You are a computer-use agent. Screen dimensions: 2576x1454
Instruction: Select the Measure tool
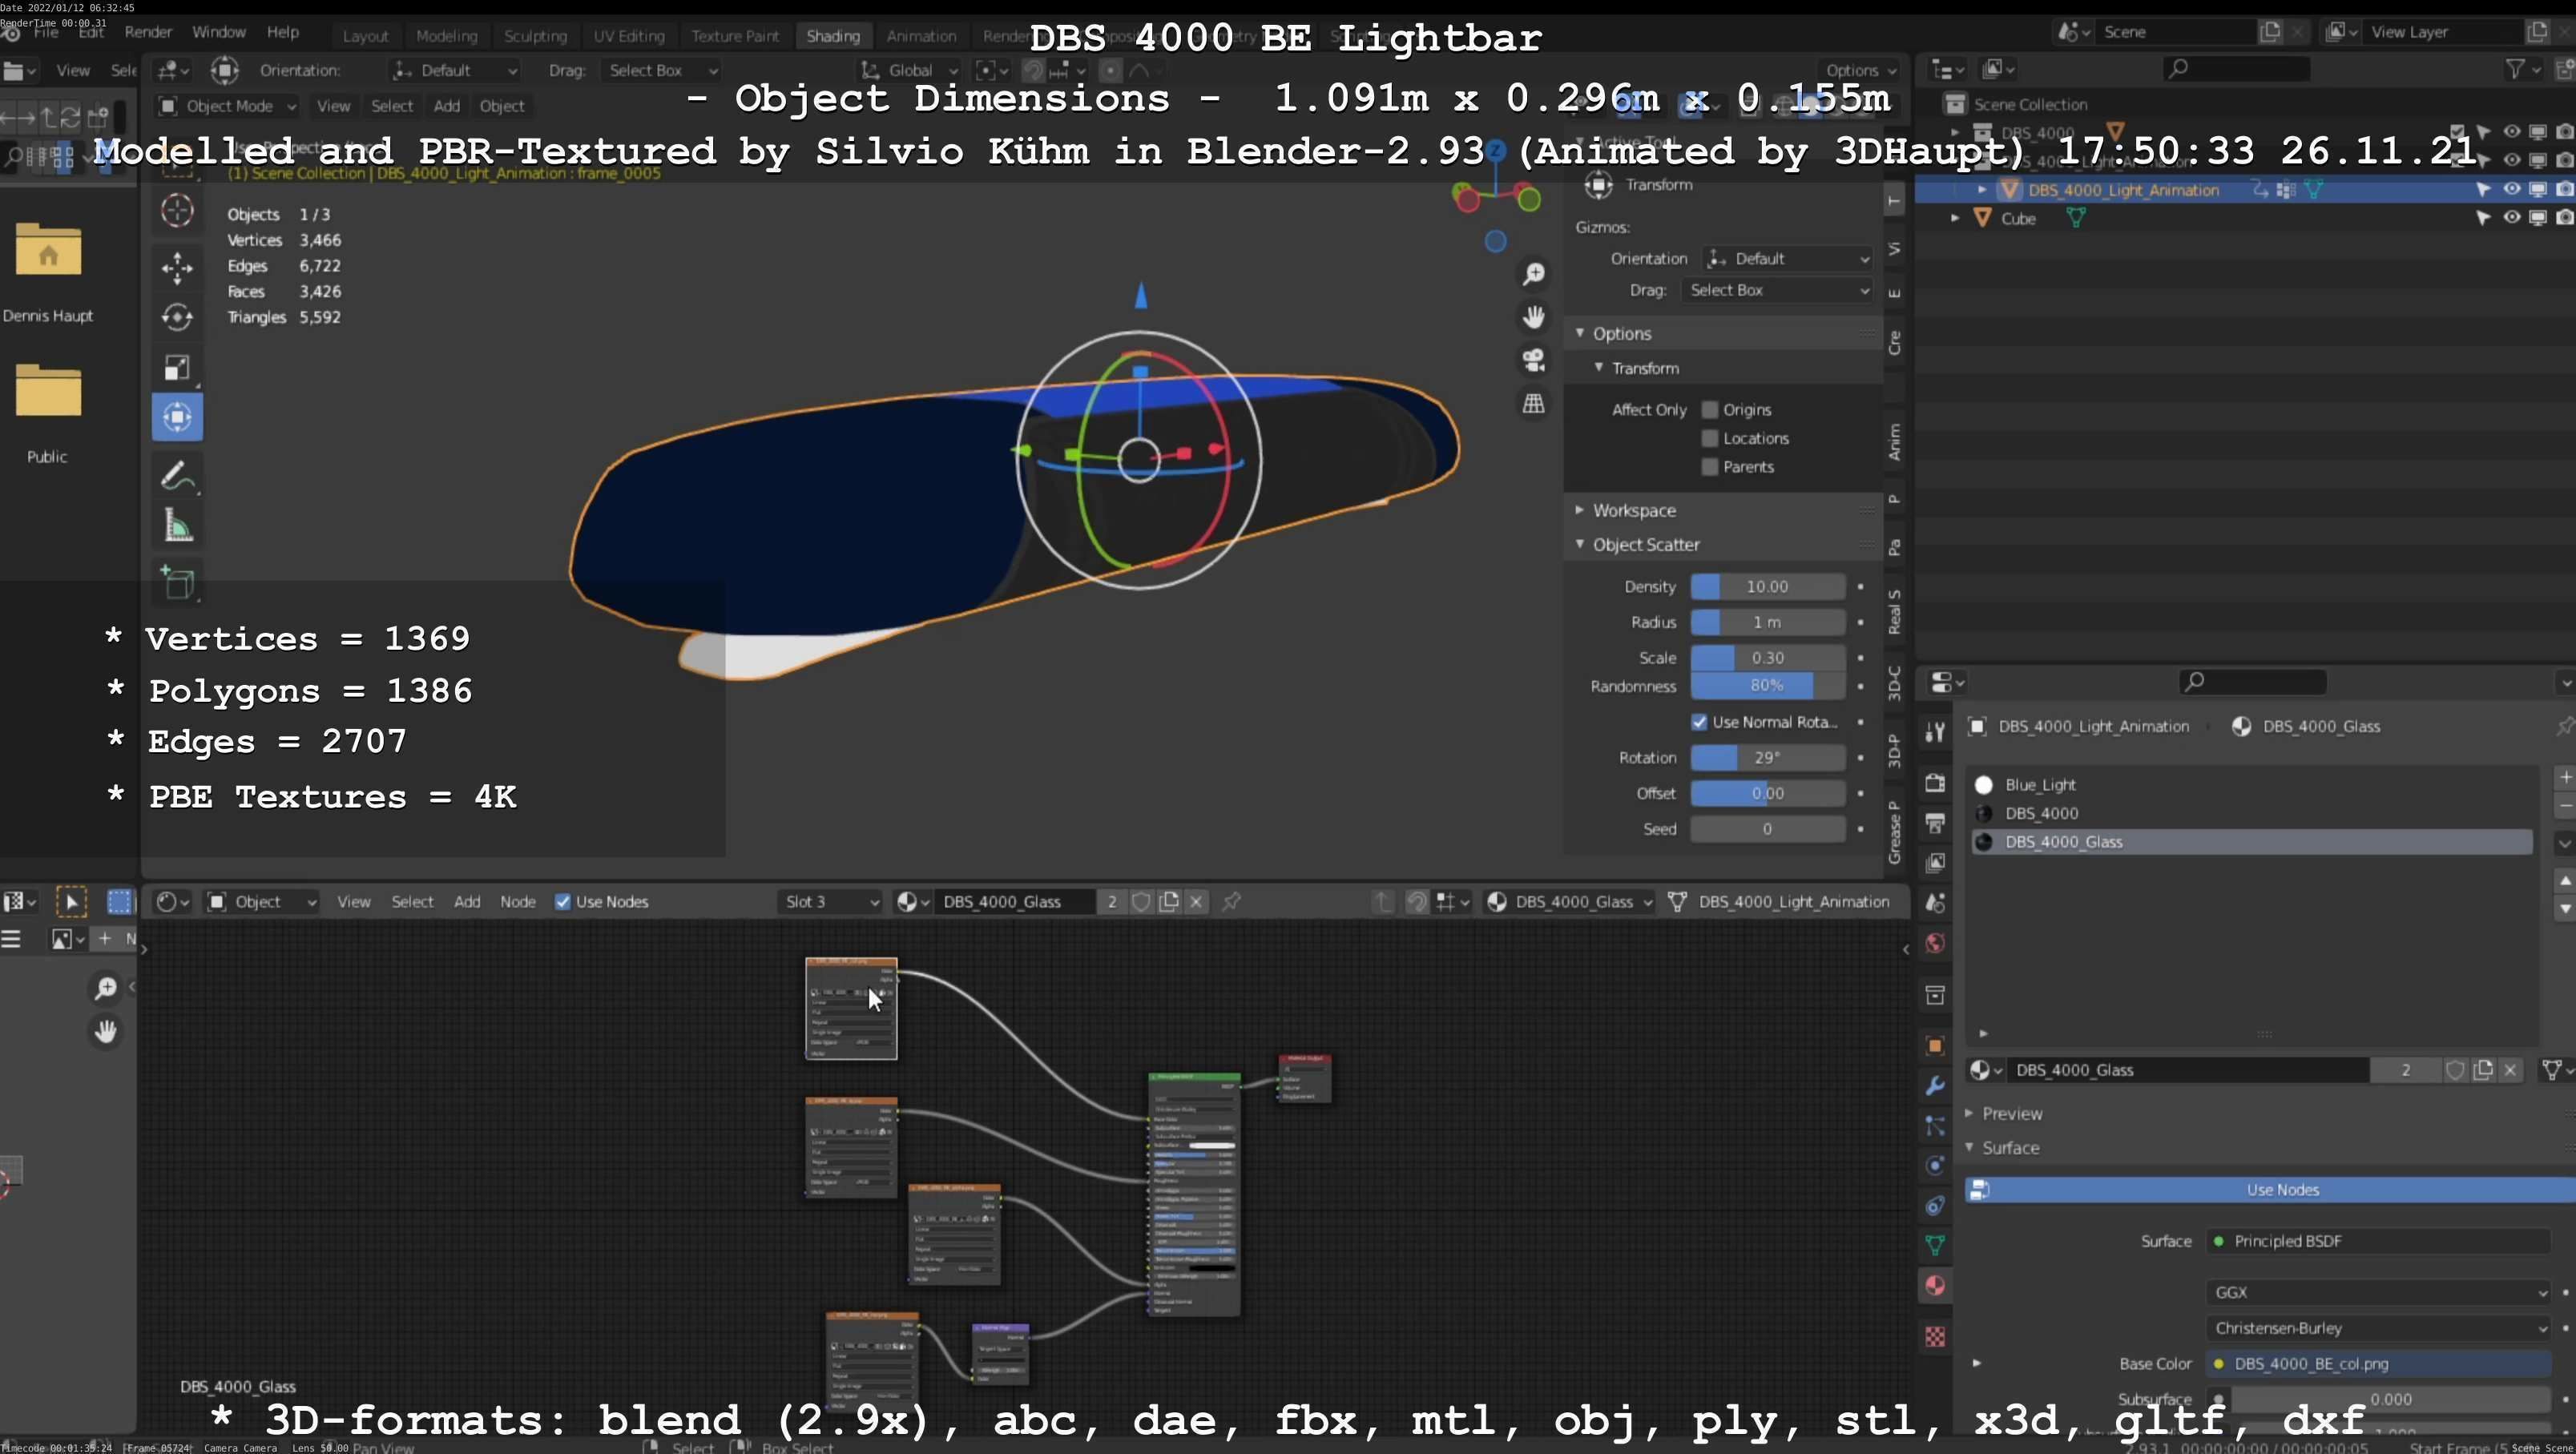[177, 526]
